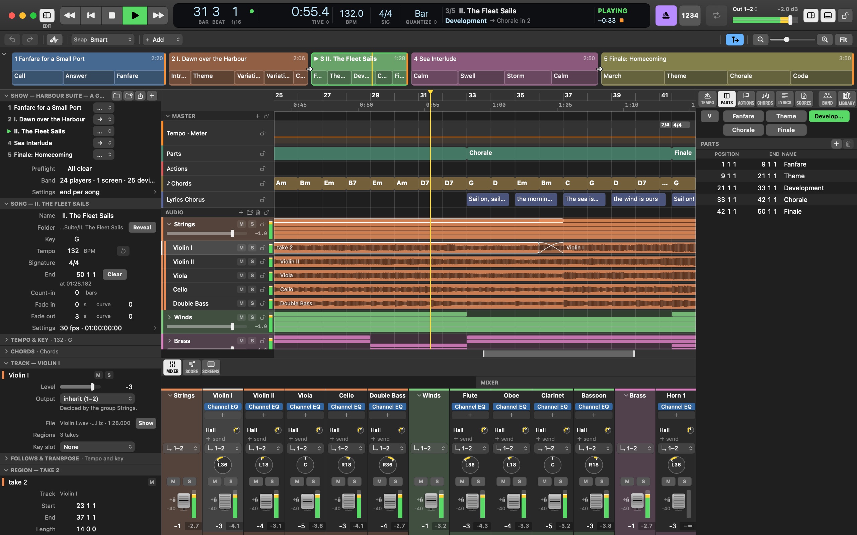This screenshot has height=535, width=857.
Task: Jump to start with skip-back button
Action: click(x=91, y=15)
